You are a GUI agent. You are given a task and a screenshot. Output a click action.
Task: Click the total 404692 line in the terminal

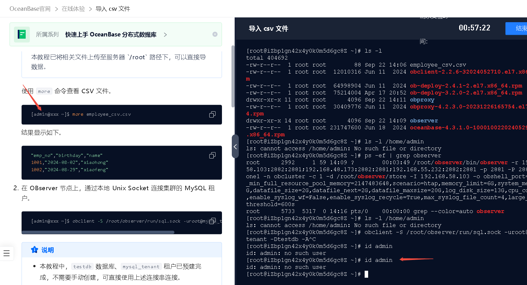pyautogui.click(x=267, y=58)
